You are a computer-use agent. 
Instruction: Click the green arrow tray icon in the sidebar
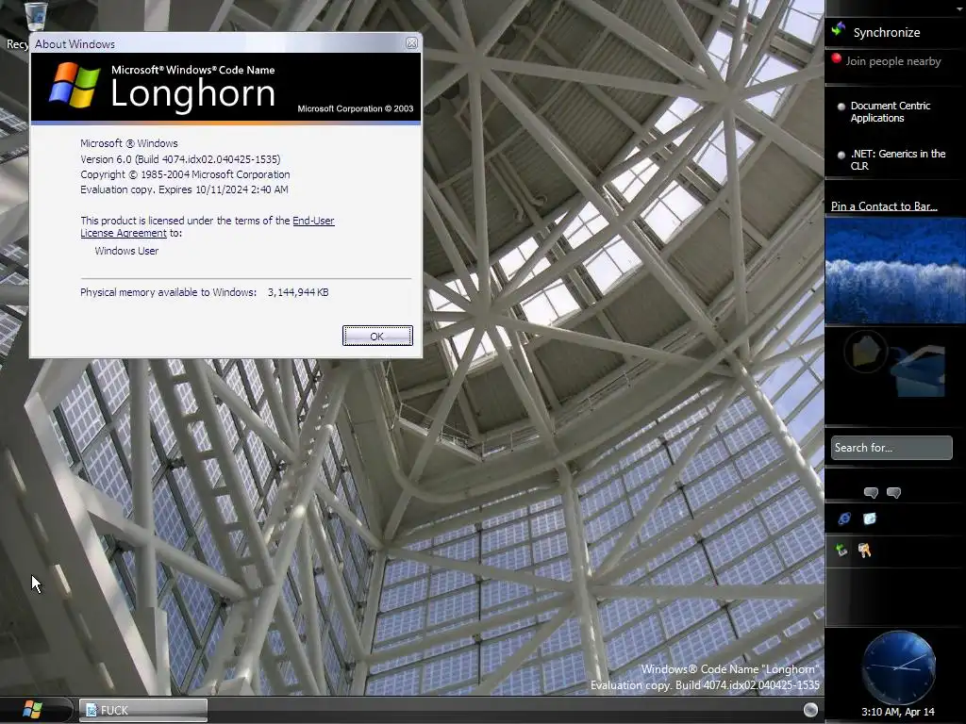point(841,550)
